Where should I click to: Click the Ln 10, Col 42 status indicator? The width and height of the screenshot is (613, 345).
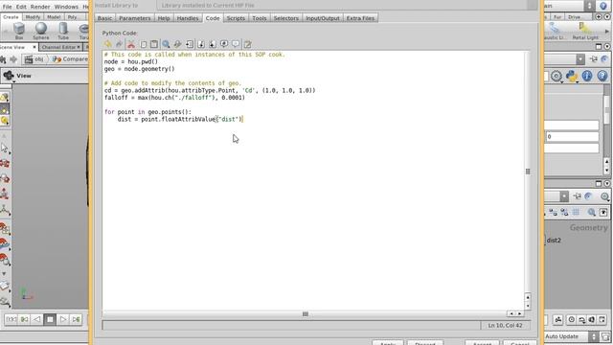(x=505, y=326)
